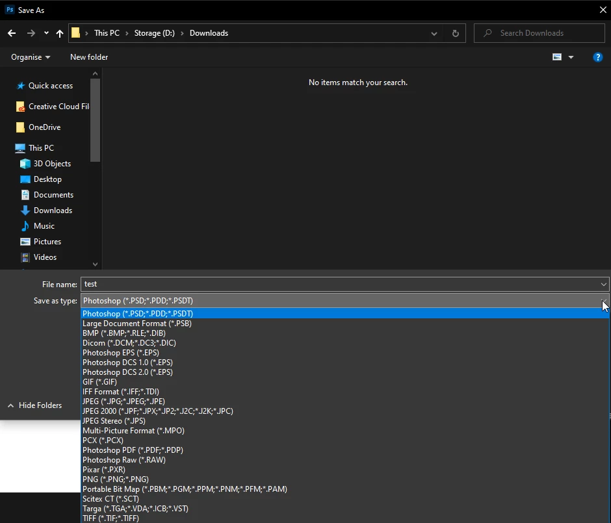611x523 pixels.
Task: Open the Organise menu
Action: point(31,57)
